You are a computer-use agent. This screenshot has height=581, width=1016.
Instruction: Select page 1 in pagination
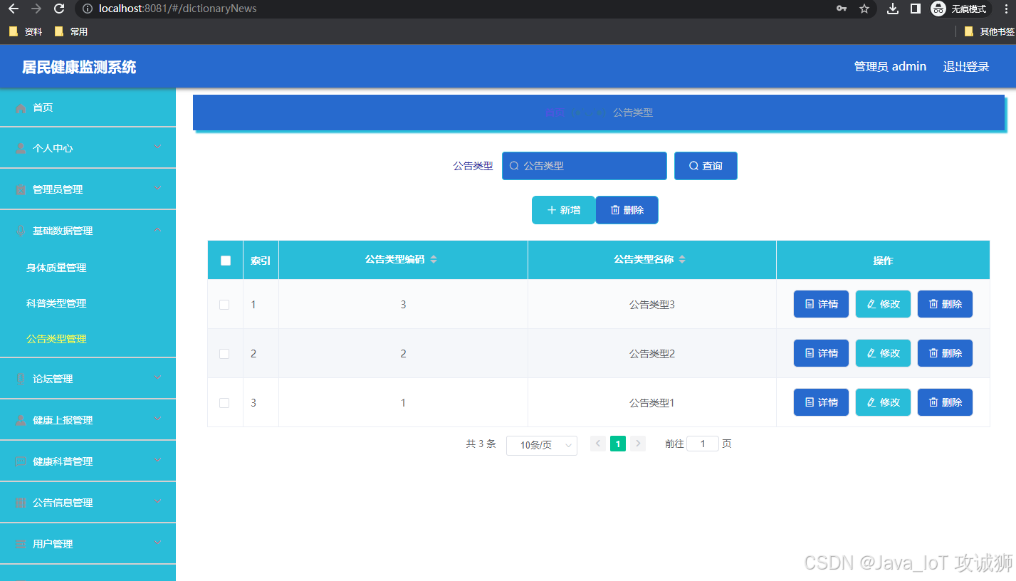[x=618, y=444]
